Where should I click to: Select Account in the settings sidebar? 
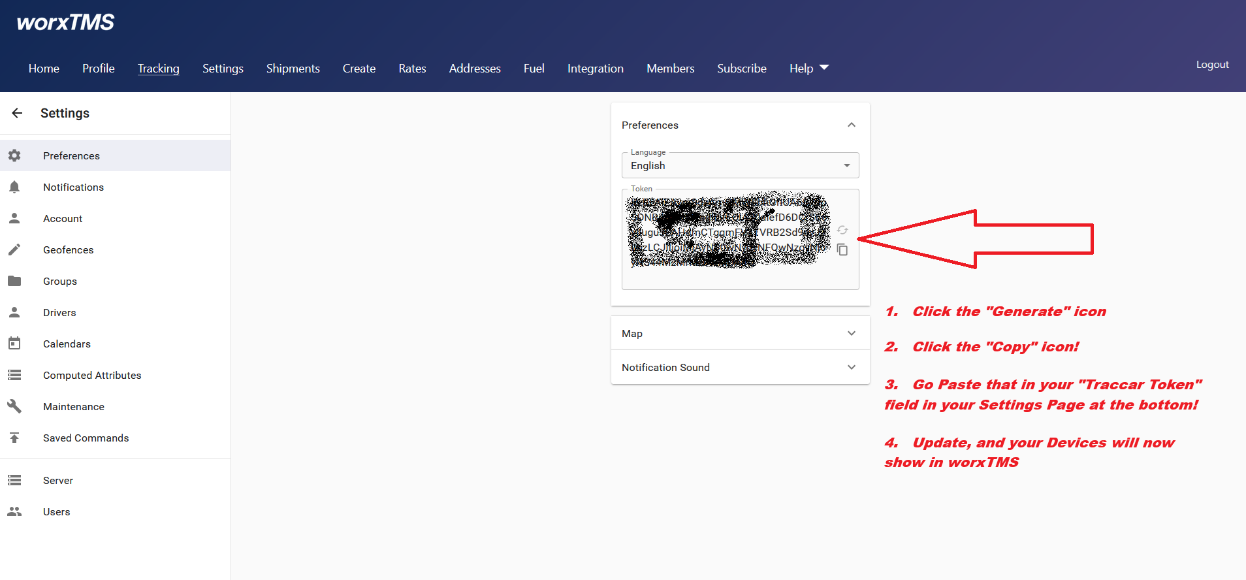[115, 218]
